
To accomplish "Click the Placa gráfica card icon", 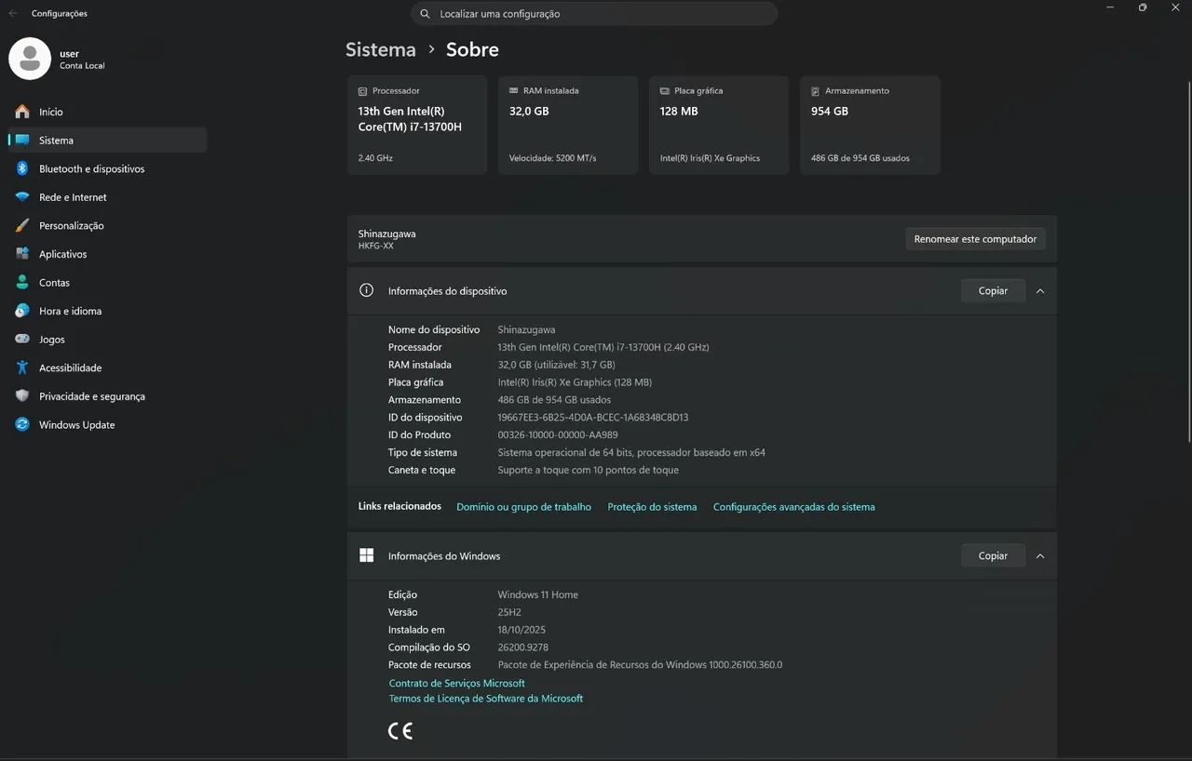I will pyautogui.click(x=665, y=91).
